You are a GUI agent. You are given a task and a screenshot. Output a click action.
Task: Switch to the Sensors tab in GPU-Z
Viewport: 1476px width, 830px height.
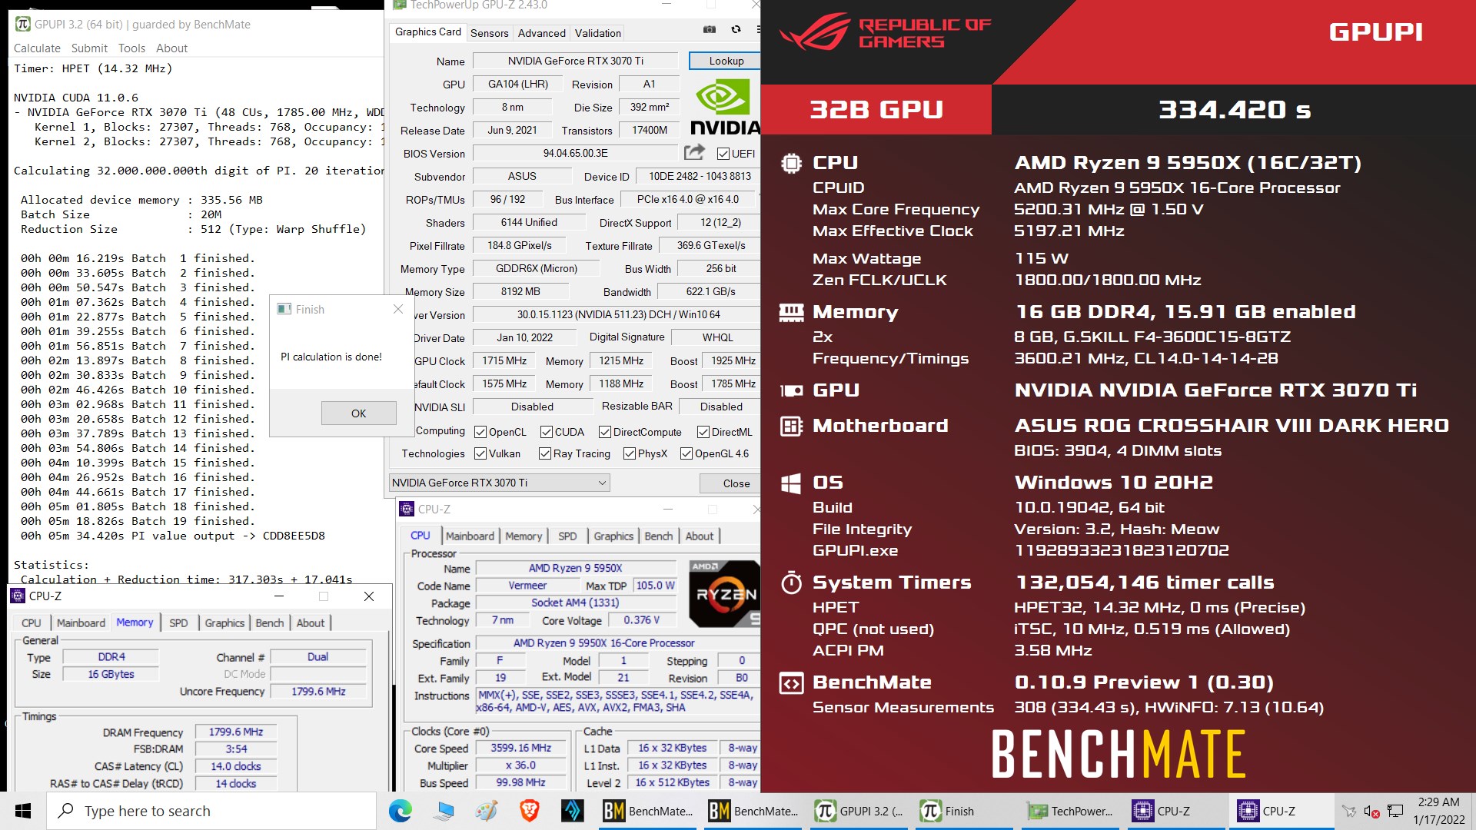[x=490, y=33]
